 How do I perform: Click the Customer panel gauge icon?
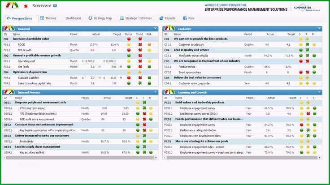(169, 28)
